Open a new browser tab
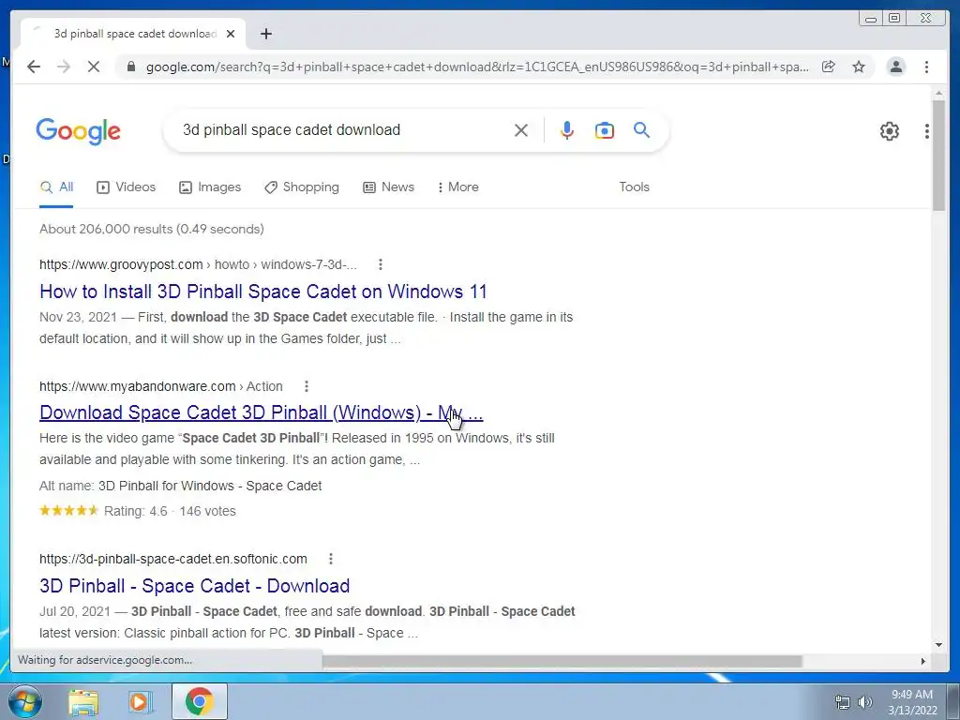Image resolution: width=960 pixels, height=720 pixels. coord(265,34)
